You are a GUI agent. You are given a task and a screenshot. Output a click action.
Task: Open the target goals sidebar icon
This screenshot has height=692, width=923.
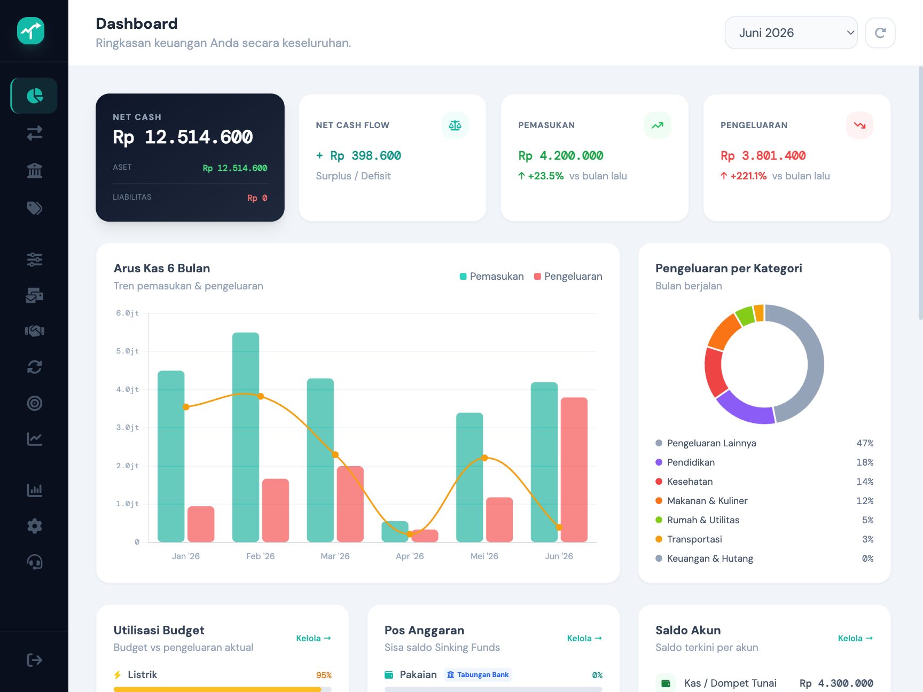point(34,403)
